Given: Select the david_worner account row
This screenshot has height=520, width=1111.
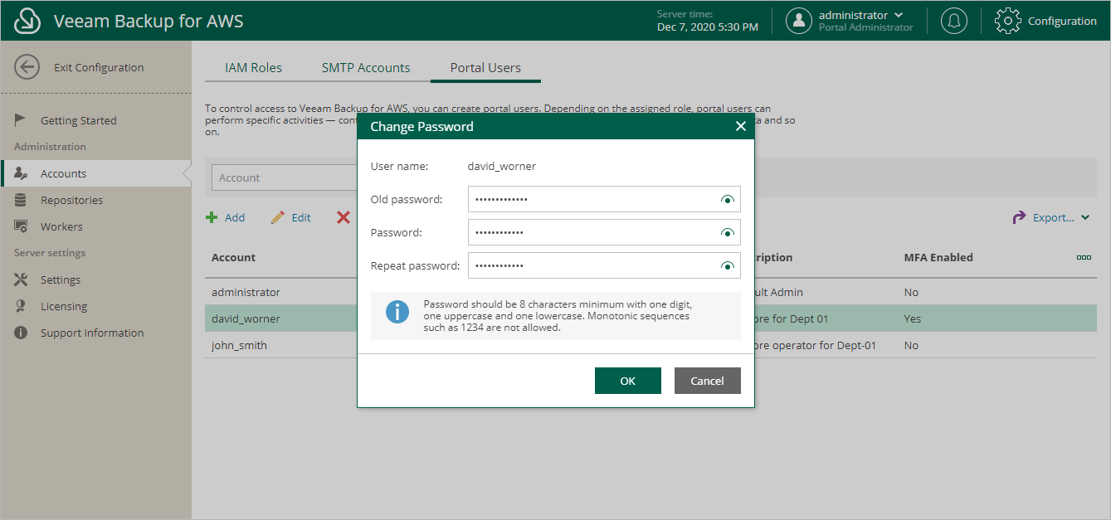Looking at the screenshot, I should tap(651, 318).
